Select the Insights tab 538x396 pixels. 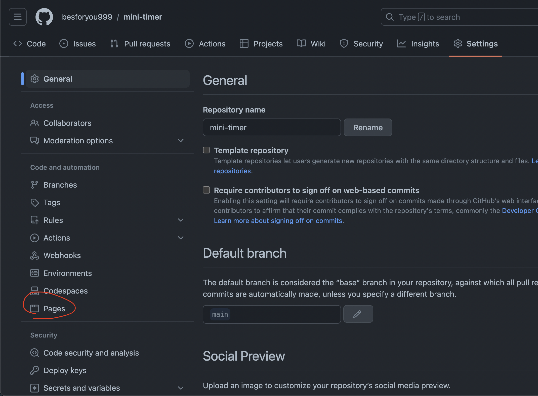point(418,44)
